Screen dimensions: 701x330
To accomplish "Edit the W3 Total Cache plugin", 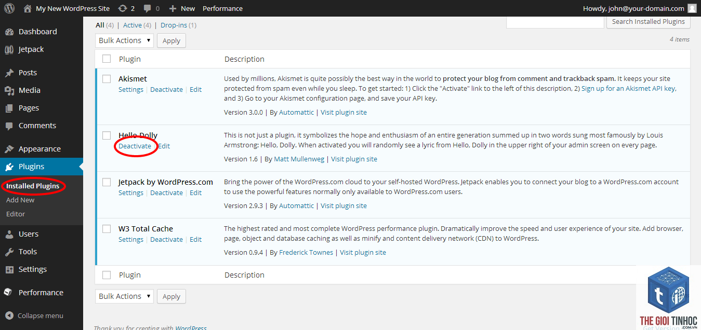I will coord(195,239).
